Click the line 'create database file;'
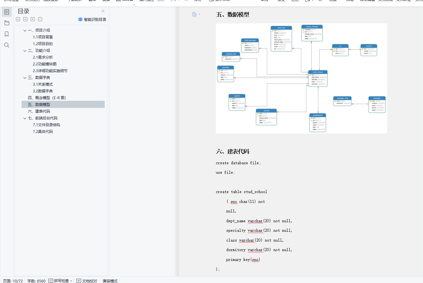The height and width of the screenshot is (283, 423). pyautogui.click(x=238, y=163)
